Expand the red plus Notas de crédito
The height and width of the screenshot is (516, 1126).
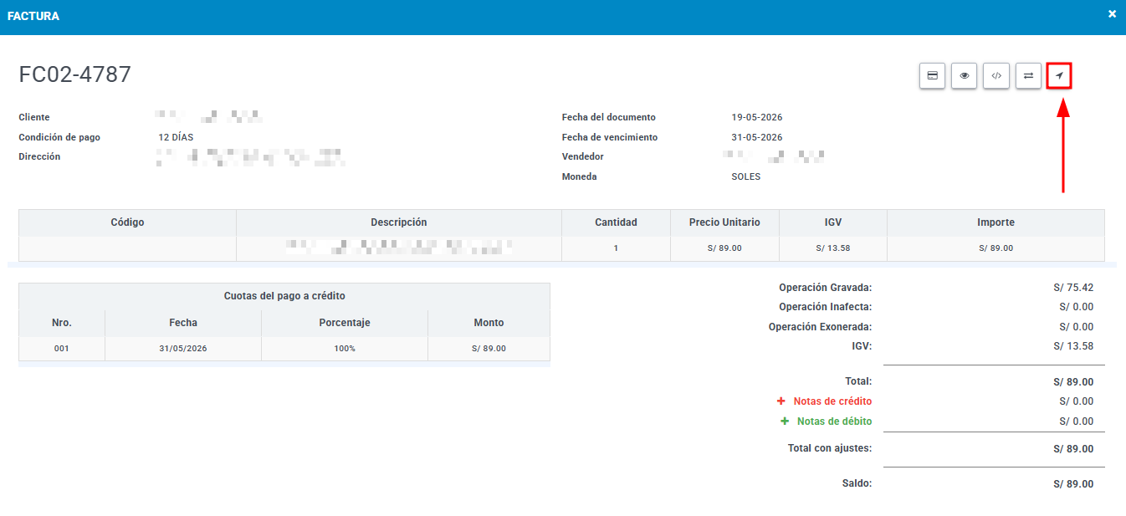(x=781, y=401)
